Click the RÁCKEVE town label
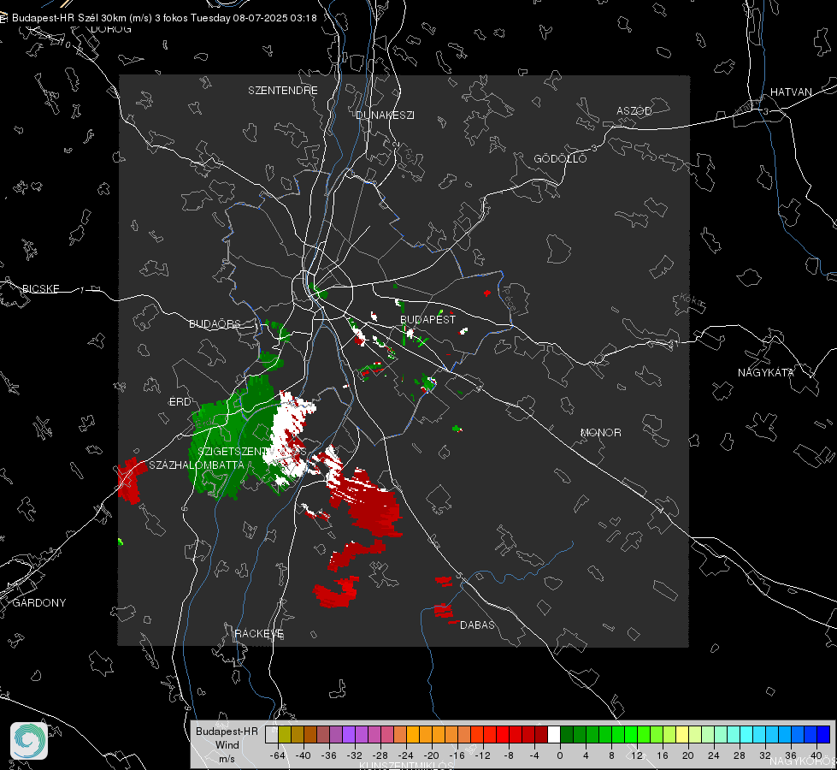The width and height of the screenshot is (837, 770). coord(259,633)
